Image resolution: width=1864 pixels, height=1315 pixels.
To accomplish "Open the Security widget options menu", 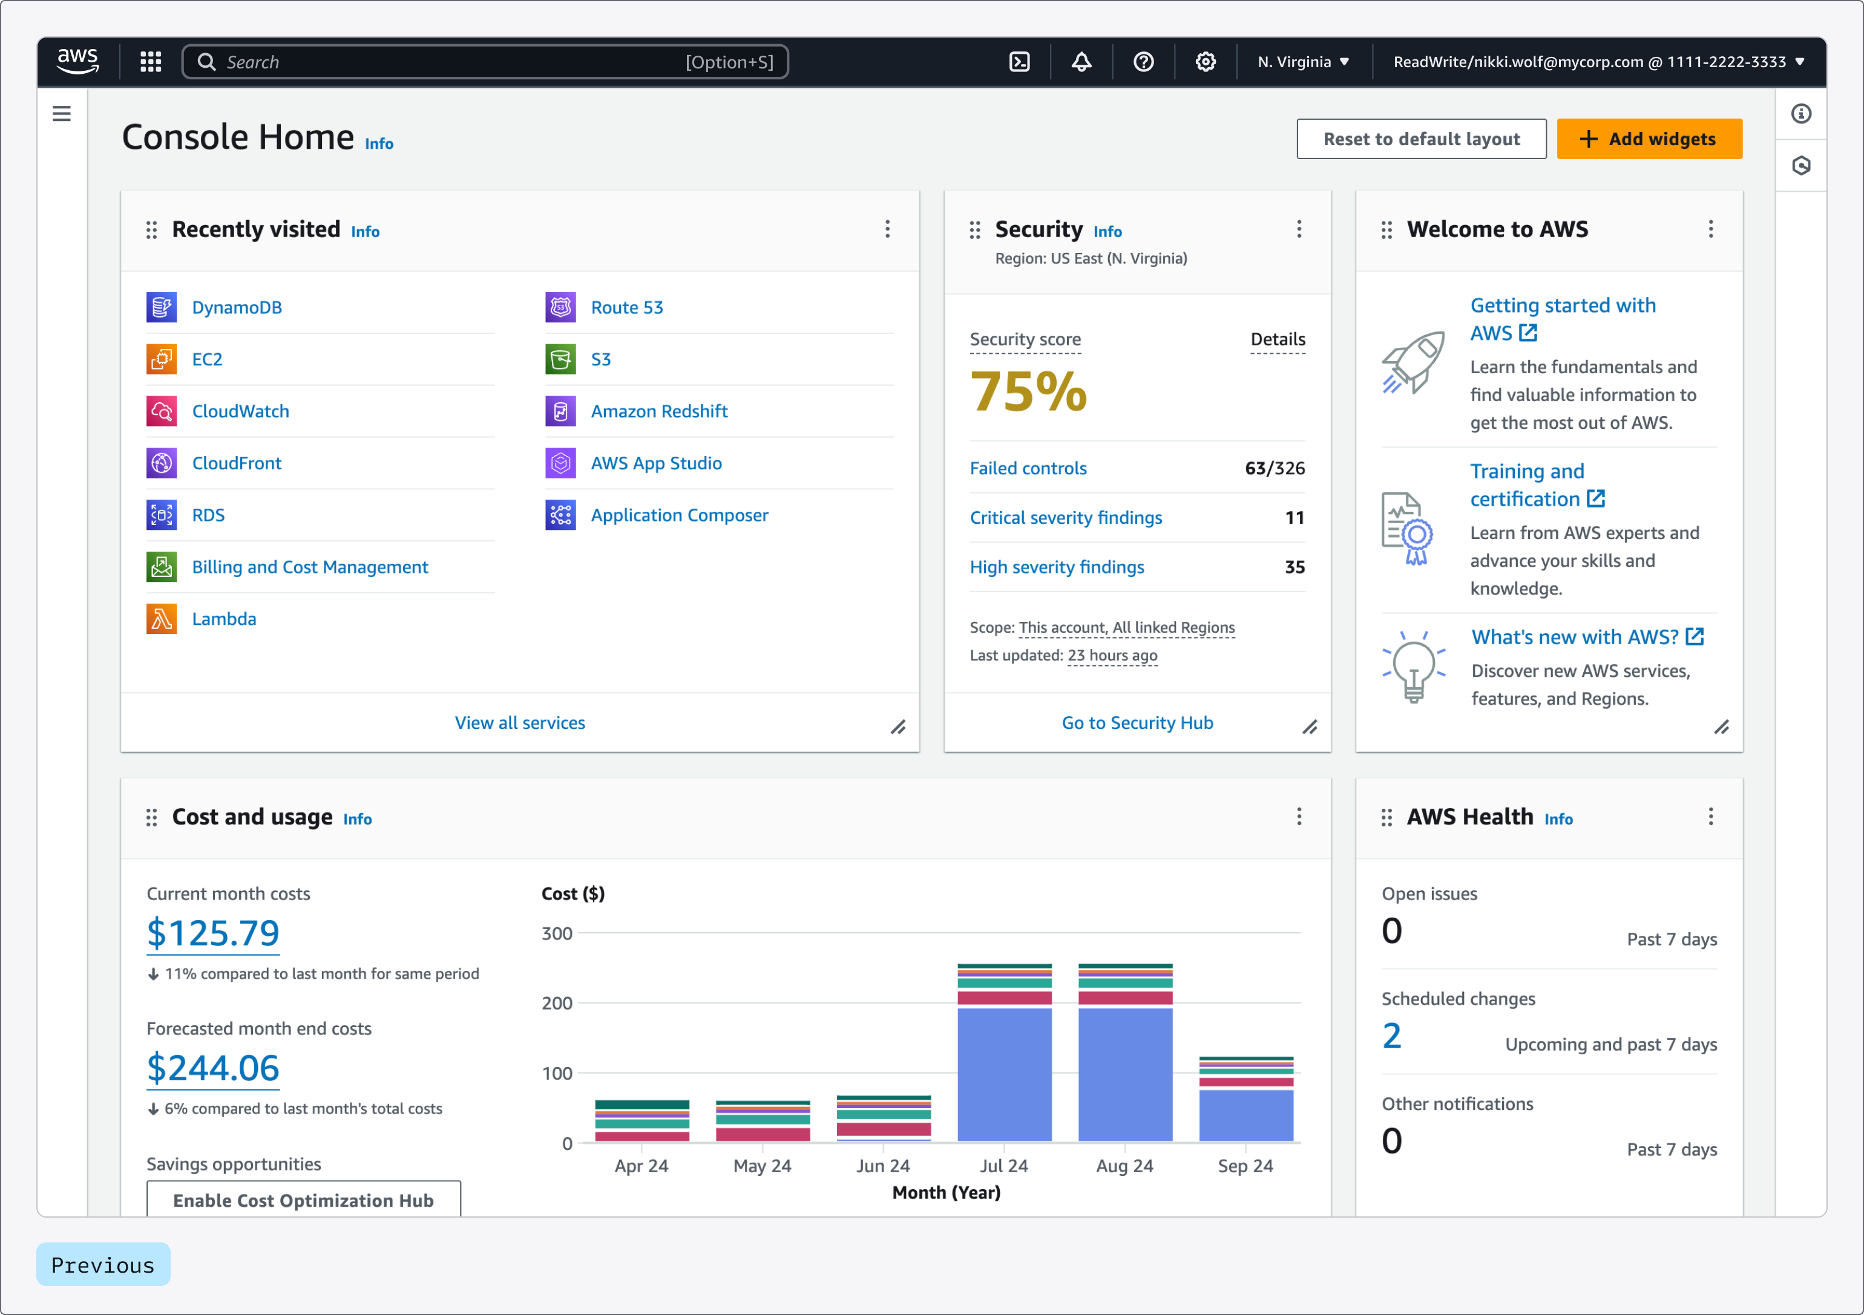I will click(x=1300, y=229).
